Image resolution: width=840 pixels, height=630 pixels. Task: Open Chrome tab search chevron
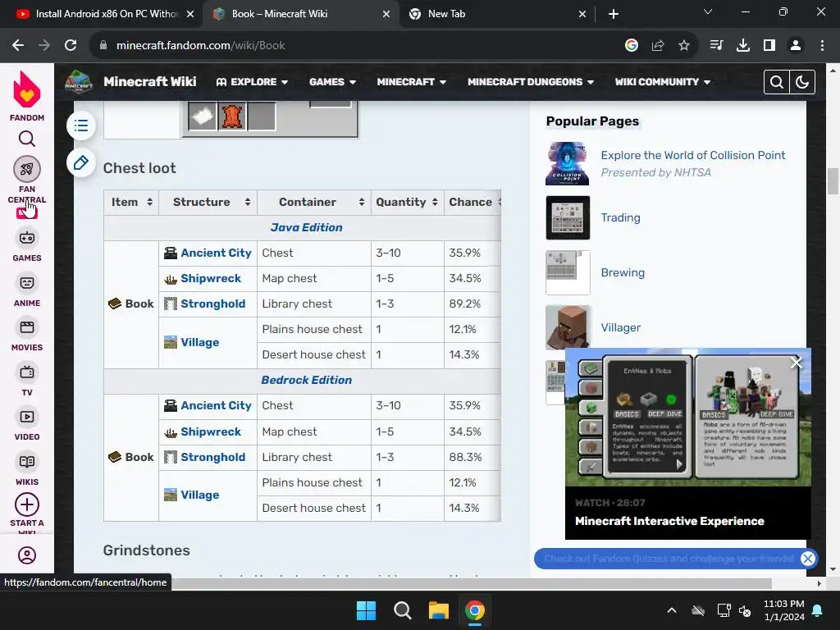tap(708, 11)
